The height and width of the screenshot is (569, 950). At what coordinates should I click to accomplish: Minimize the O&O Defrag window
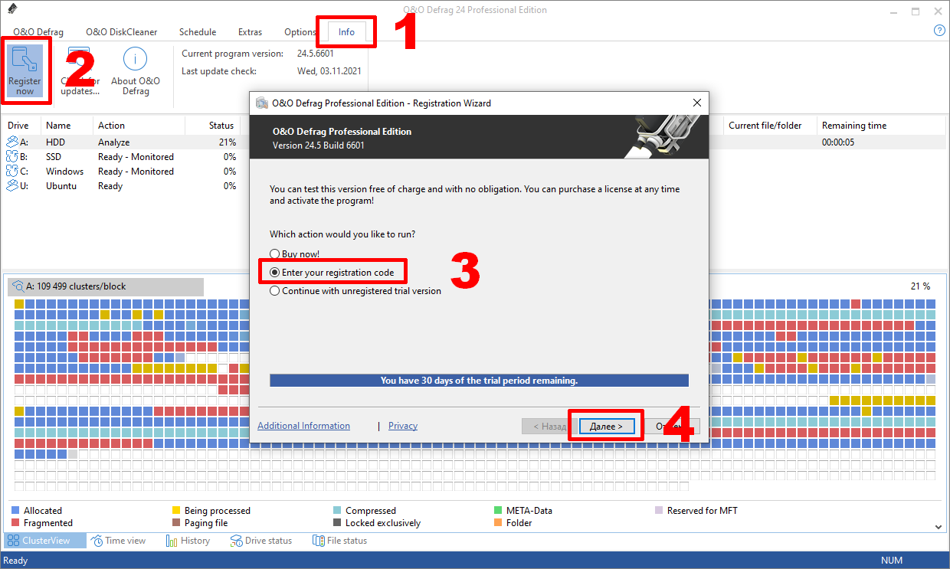coord(893,11)
